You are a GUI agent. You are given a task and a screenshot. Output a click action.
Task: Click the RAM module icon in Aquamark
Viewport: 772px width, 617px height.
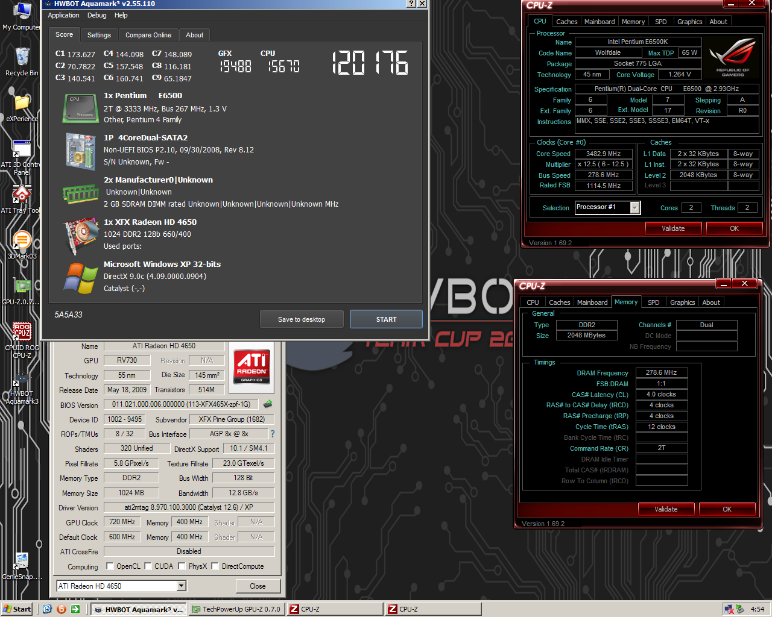(x=81, y=193)
